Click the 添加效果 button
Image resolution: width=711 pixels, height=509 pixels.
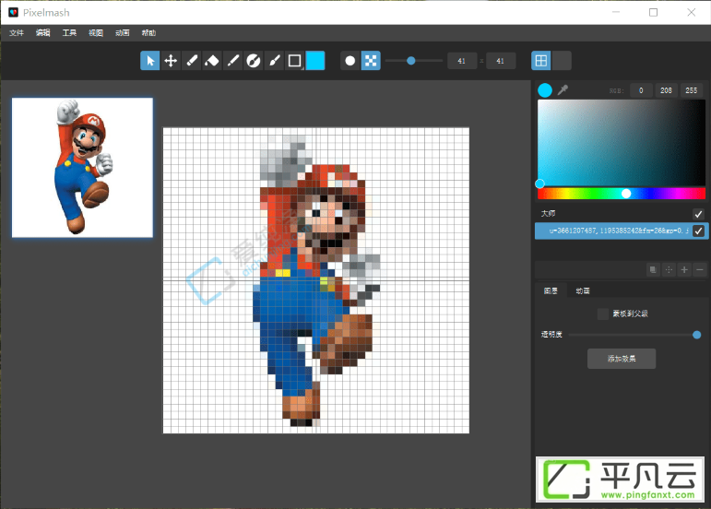tap(622, 359)
